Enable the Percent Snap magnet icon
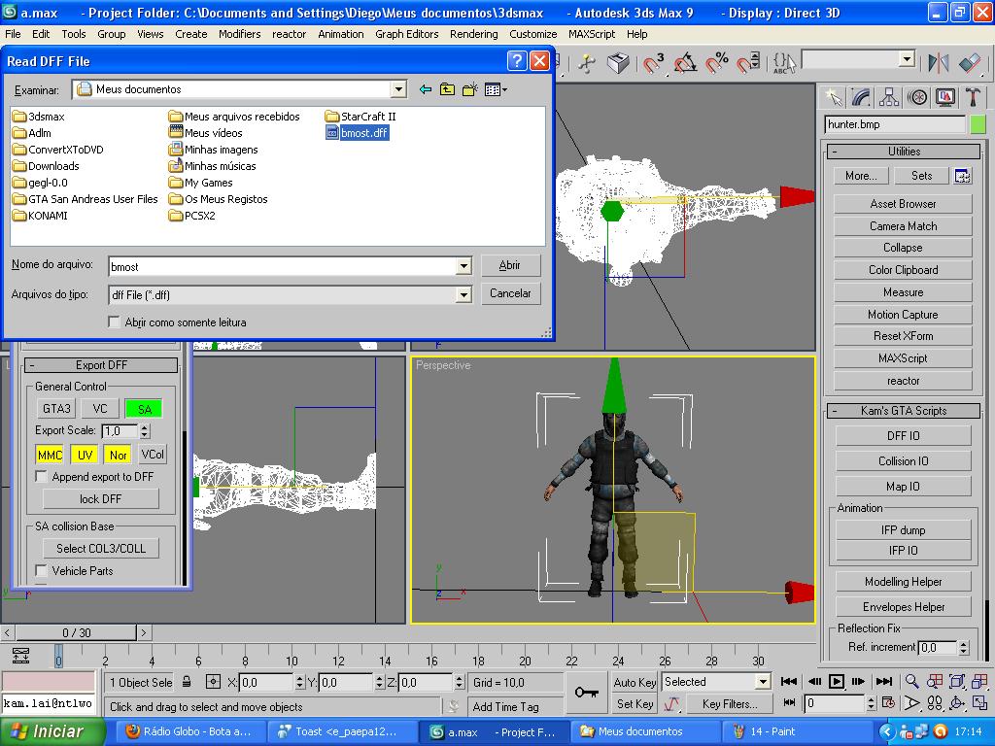Image resolution: width=995 pixels, height=746 pixels. 717,63
